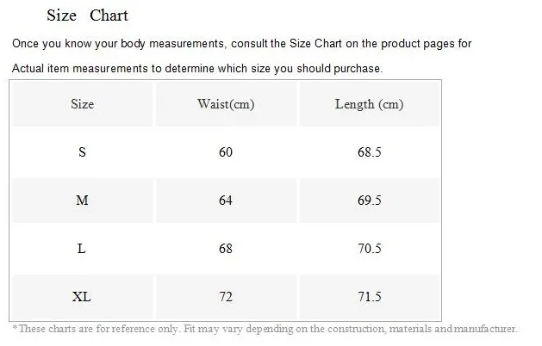Click the length value 69.5

370,201
